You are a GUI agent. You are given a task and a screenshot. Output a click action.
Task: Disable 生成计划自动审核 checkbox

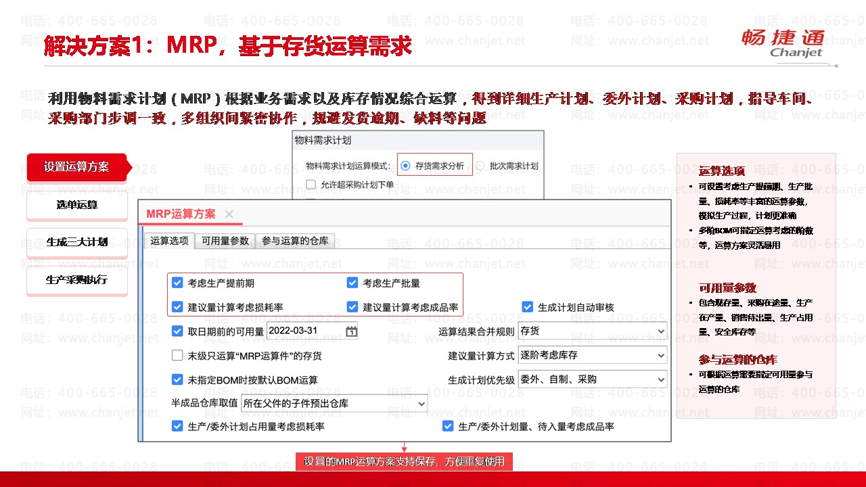pos(528,307)
